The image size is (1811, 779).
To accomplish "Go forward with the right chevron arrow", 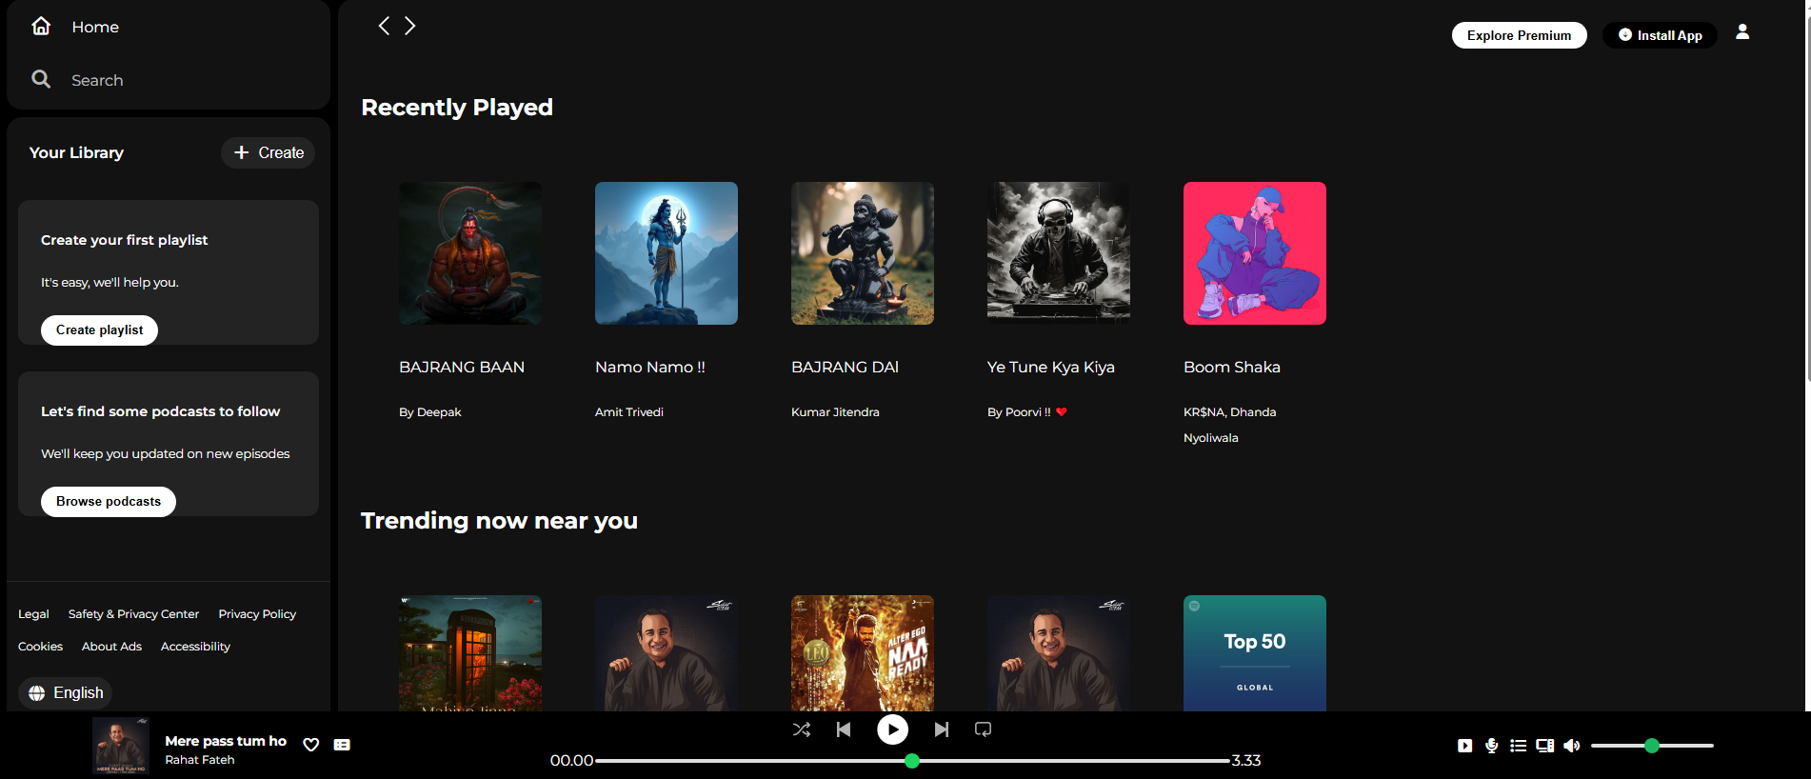I will (410, 26).
